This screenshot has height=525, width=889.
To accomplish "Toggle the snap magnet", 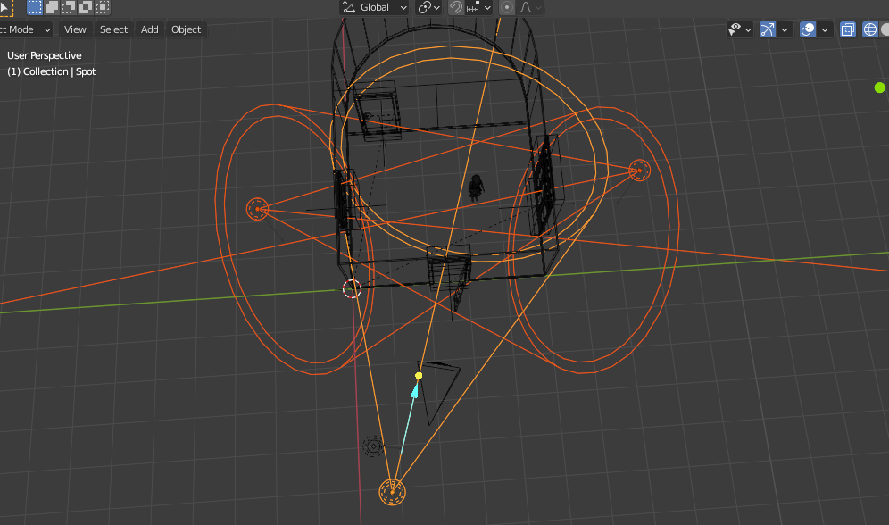I will [456, 7].
